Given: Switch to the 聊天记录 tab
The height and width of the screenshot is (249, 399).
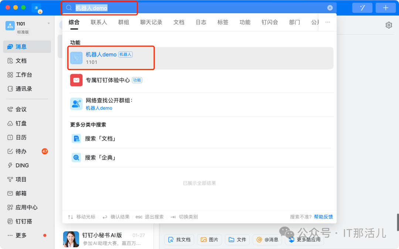Looking at the screenshot, I should (151, 23).
